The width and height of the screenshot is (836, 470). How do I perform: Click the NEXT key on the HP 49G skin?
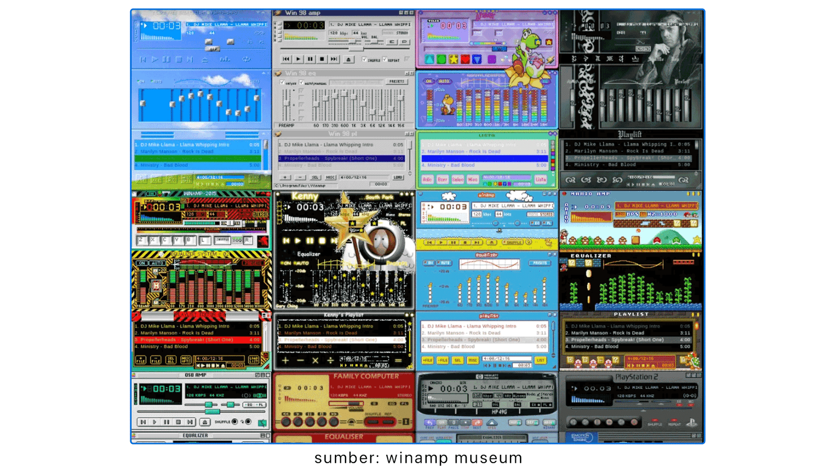point(477,423)
